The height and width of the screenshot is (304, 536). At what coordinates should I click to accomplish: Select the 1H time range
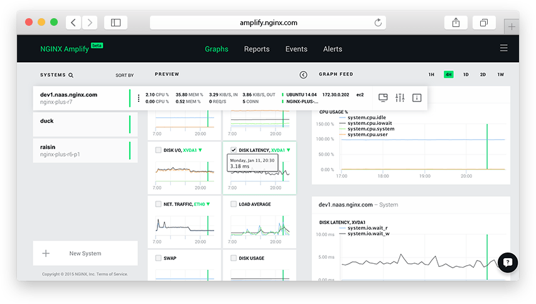431,75
